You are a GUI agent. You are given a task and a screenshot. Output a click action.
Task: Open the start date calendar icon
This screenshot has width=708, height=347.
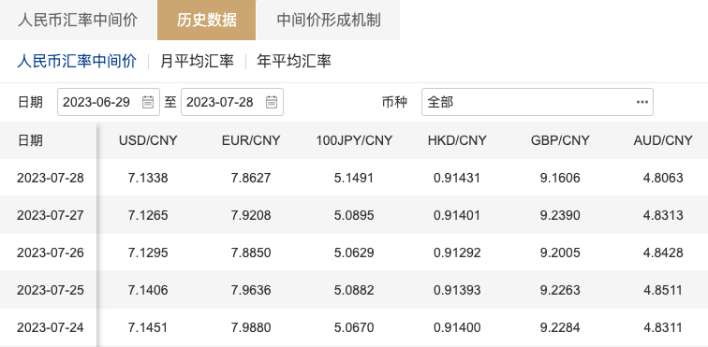coord(148,102)
